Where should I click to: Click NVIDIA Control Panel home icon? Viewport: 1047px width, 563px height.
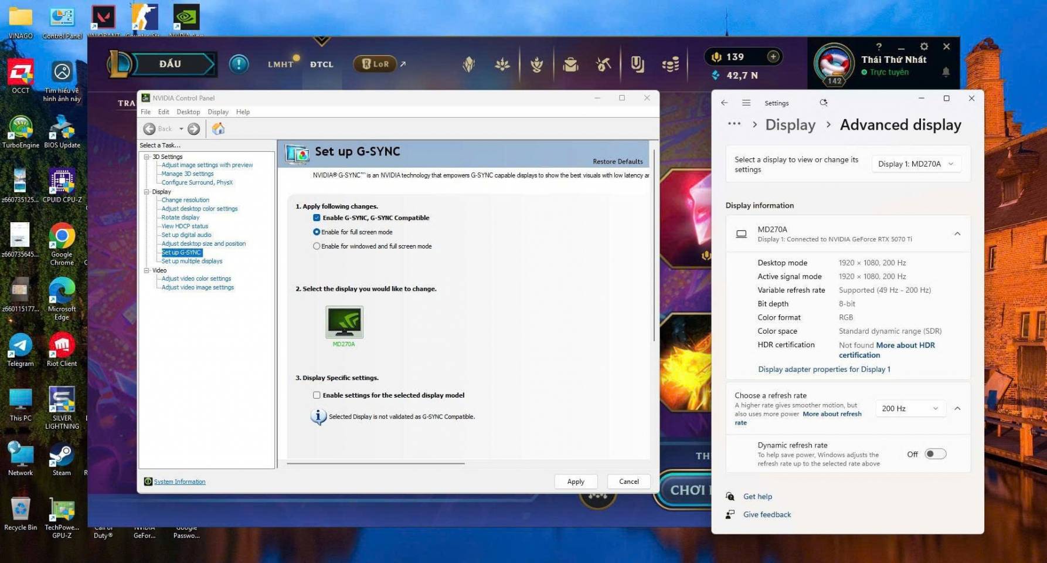(x=218, y=128)
